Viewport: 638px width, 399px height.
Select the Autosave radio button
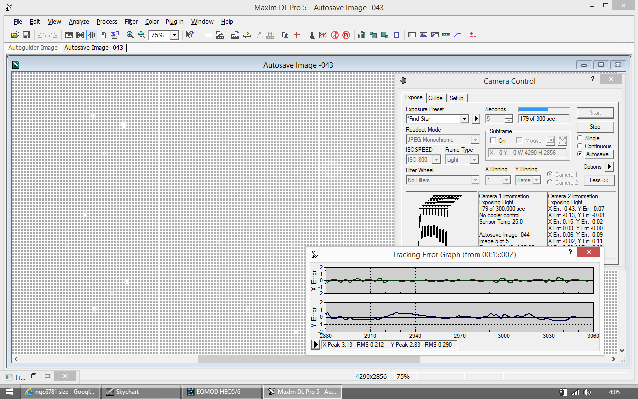click(580, 154)
